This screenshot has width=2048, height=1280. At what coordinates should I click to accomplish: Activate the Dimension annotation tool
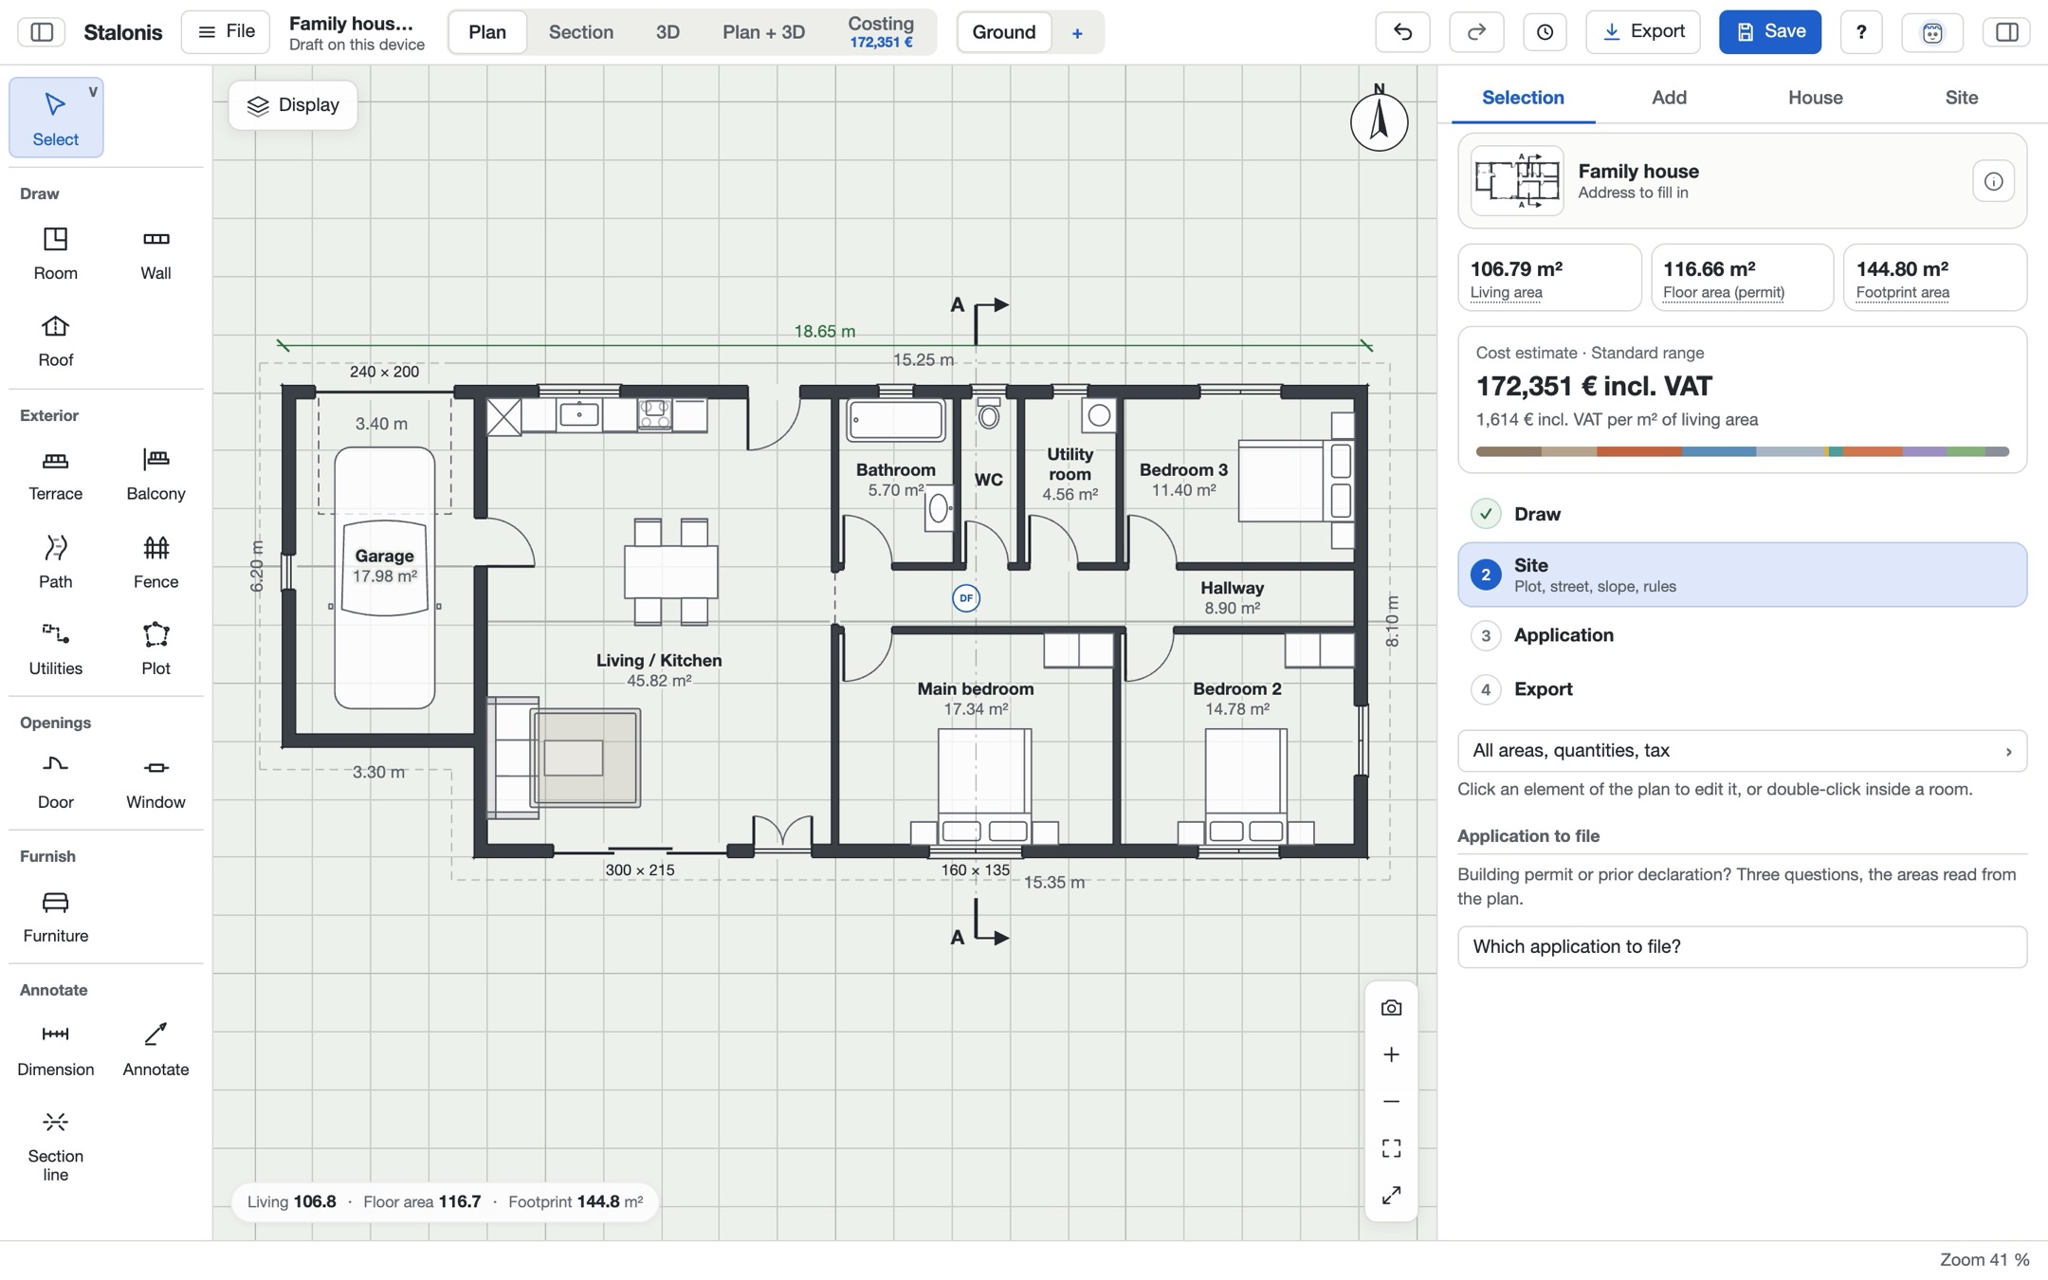point(55,1050)
